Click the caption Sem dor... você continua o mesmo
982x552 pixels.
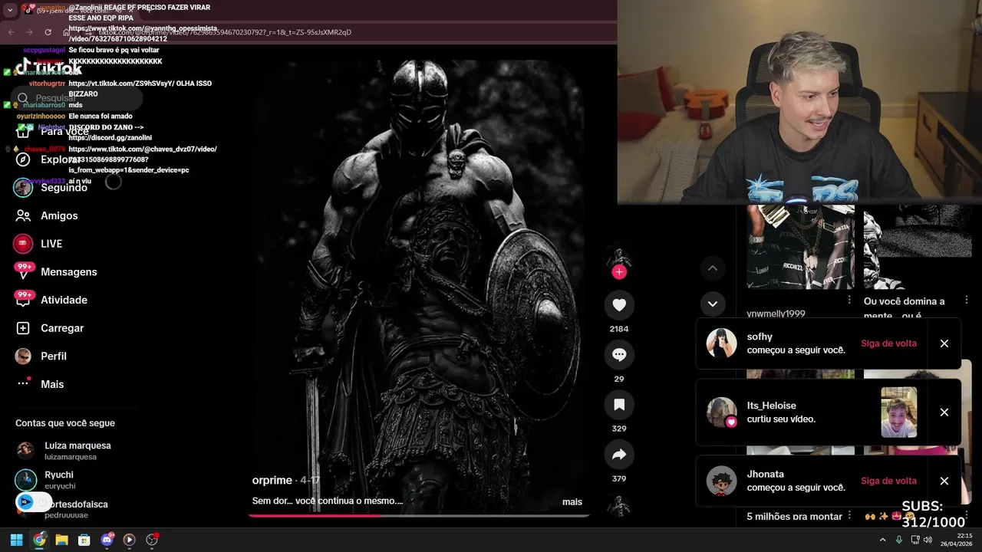pos(328,501)
